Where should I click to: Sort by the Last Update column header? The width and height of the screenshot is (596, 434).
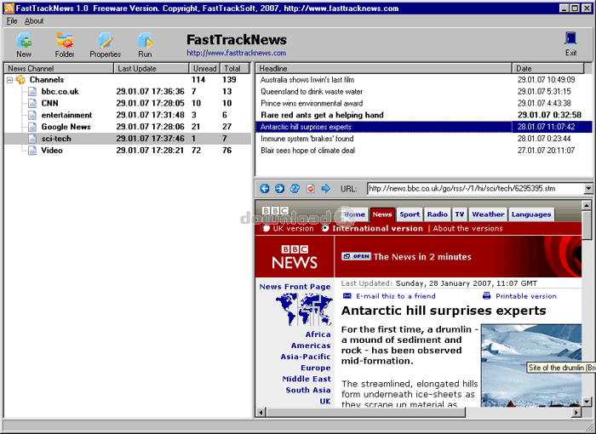(151, 68)
